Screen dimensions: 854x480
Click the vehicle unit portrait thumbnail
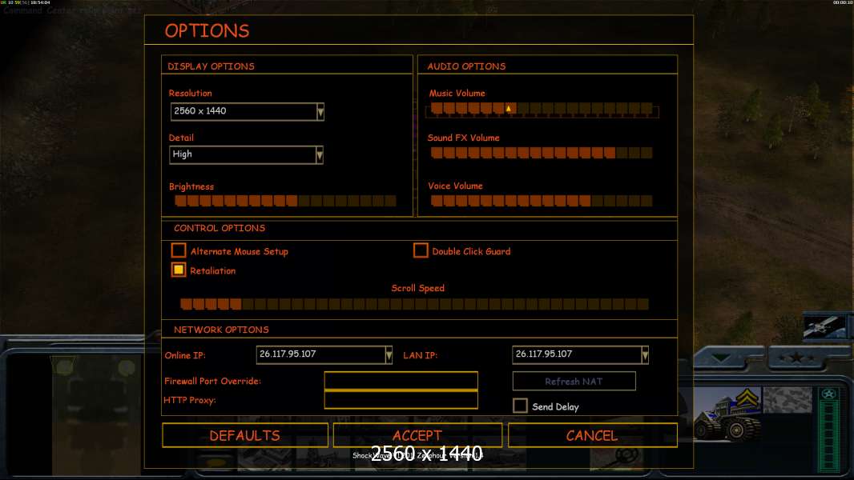coord(727,414)
